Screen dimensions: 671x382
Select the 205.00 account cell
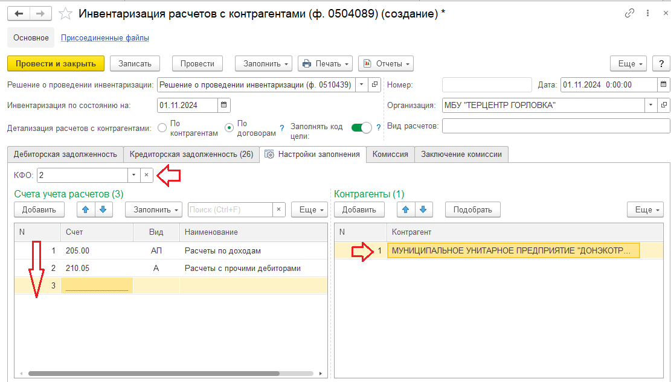pos(97,250)
